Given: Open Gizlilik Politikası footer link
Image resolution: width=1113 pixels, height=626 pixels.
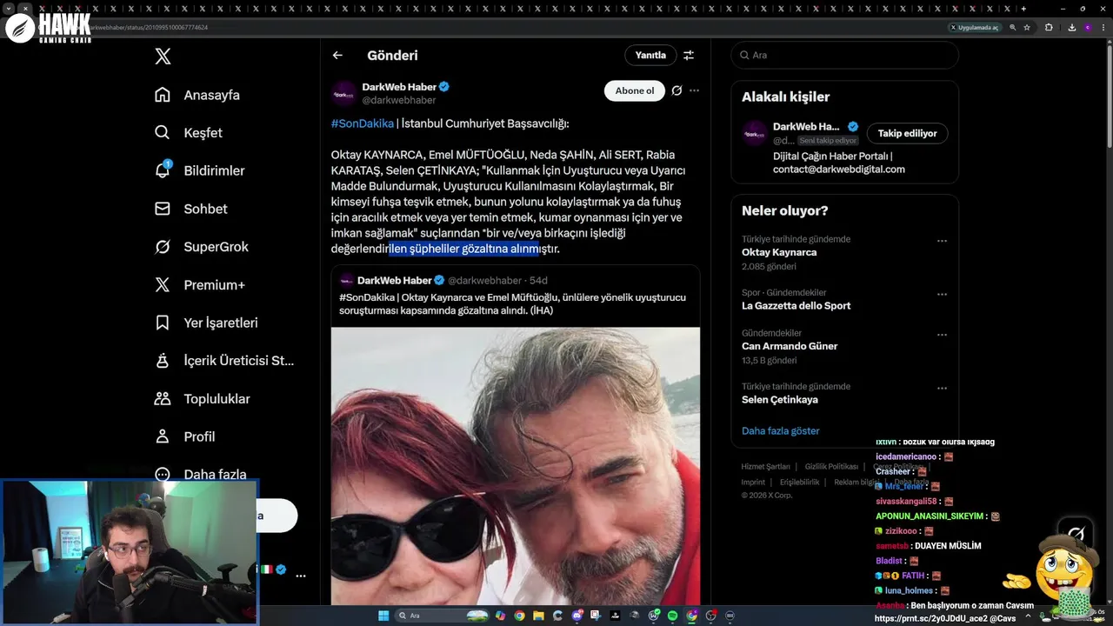Looking at the screenshot, I should click(831, 467).
